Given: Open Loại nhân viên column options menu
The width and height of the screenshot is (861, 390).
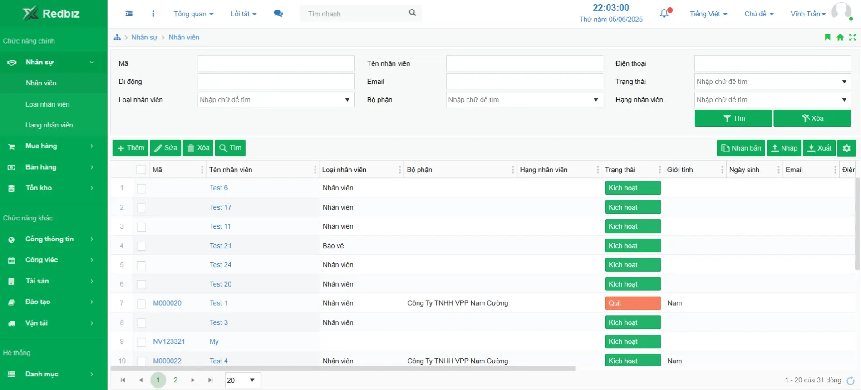Looking at the screenshot, I should coord(400,170).
